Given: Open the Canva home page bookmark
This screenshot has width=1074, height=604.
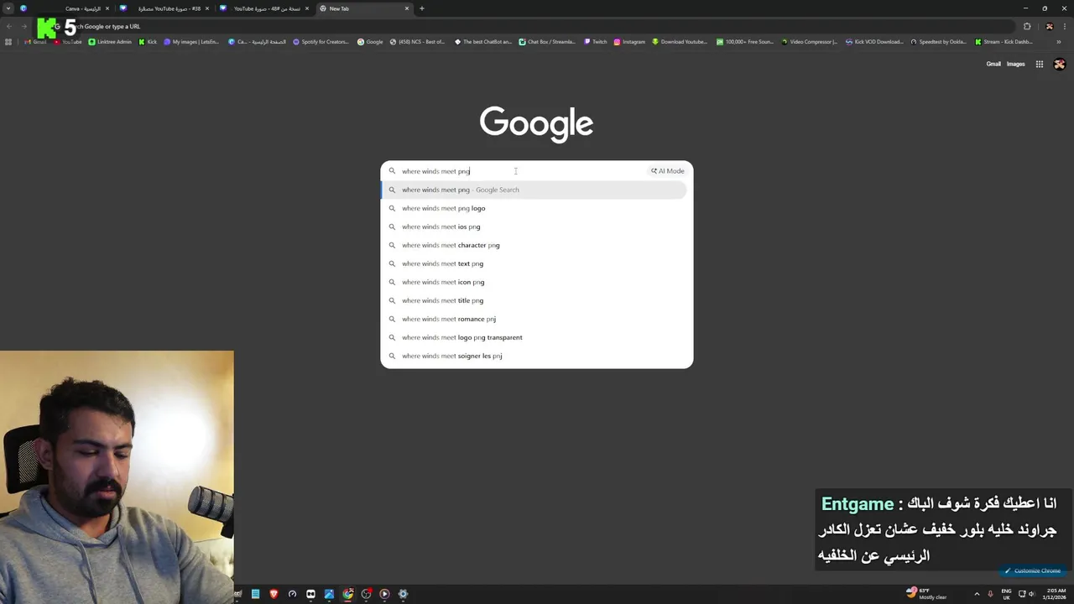Looking at the screenshot, I should coord(258,42).
